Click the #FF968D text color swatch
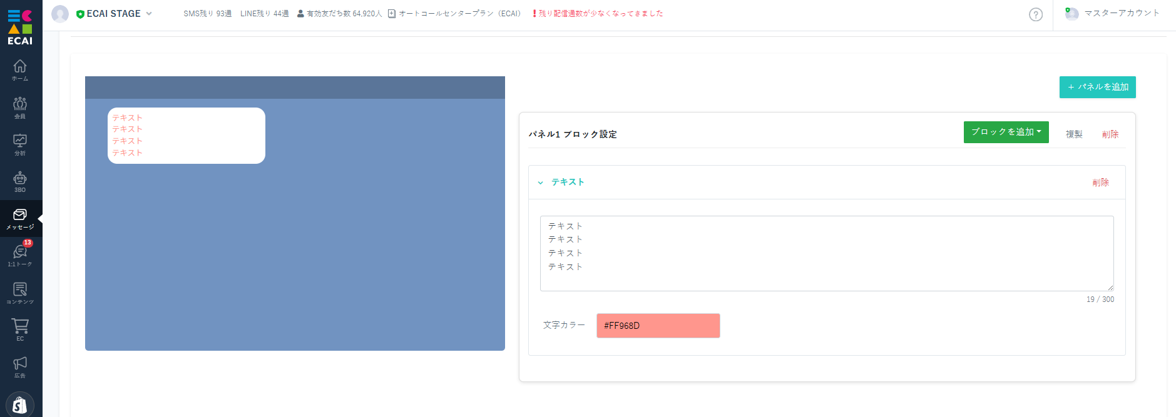Image resolution: width=1176 pixels, height=417 pixels. tap(658, 326)
